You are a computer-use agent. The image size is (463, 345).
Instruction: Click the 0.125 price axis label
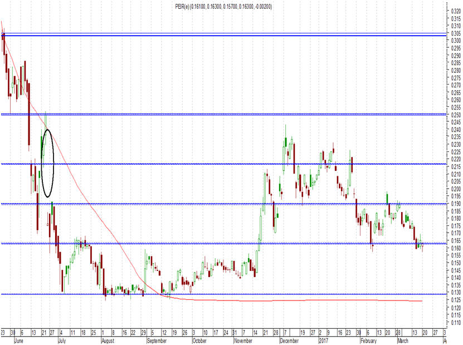pyautogui.click(x=456, y=300)
